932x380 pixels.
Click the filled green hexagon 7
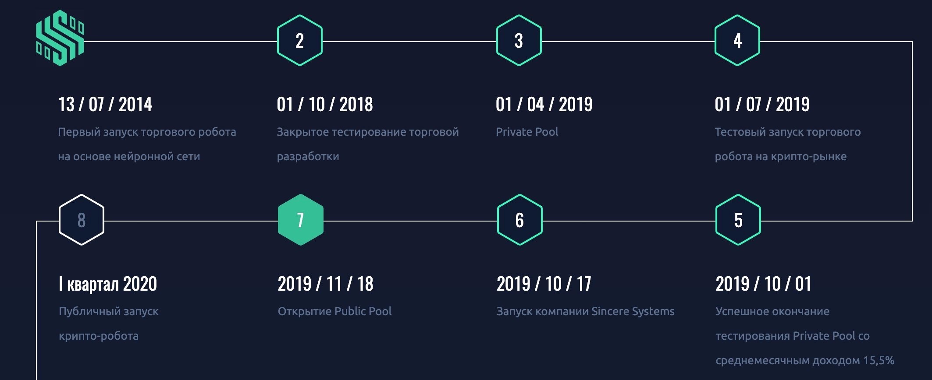coord(301,220)
